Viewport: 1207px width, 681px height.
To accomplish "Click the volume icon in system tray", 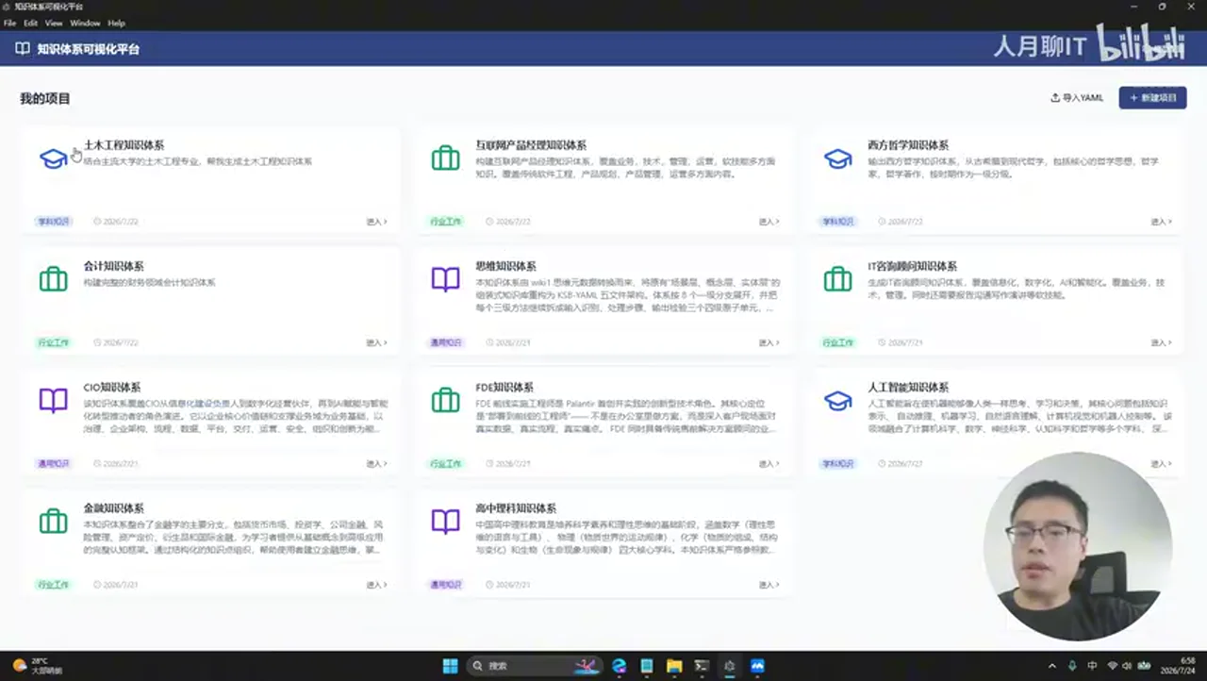I will (1127, 666).
